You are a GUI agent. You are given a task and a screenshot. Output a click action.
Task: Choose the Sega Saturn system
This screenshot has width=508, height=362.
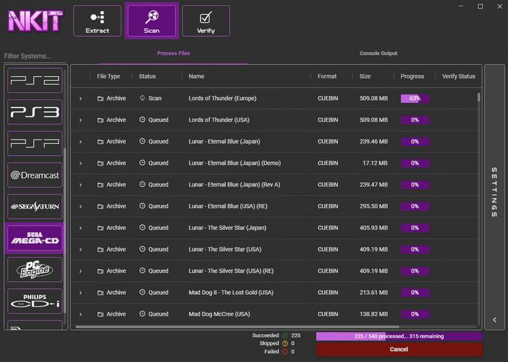point(35,206)
